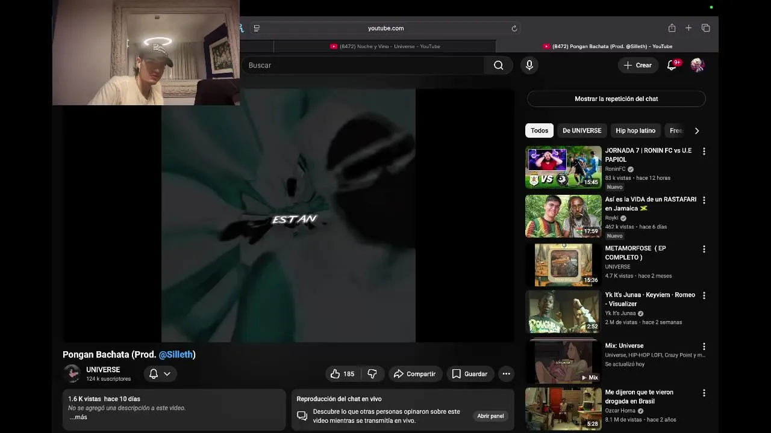The width and height of the screenshot is (771, 433).
Task: Open options for Me dijeron que video
Action: coord(704,393)
